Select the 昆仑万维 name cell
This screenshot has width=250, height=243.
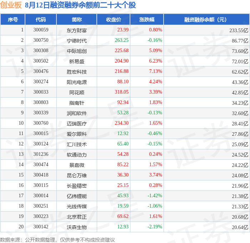(77, 175)
